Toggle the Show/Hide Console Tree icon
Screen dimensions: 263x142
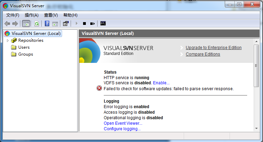click(x=26, y=23)
